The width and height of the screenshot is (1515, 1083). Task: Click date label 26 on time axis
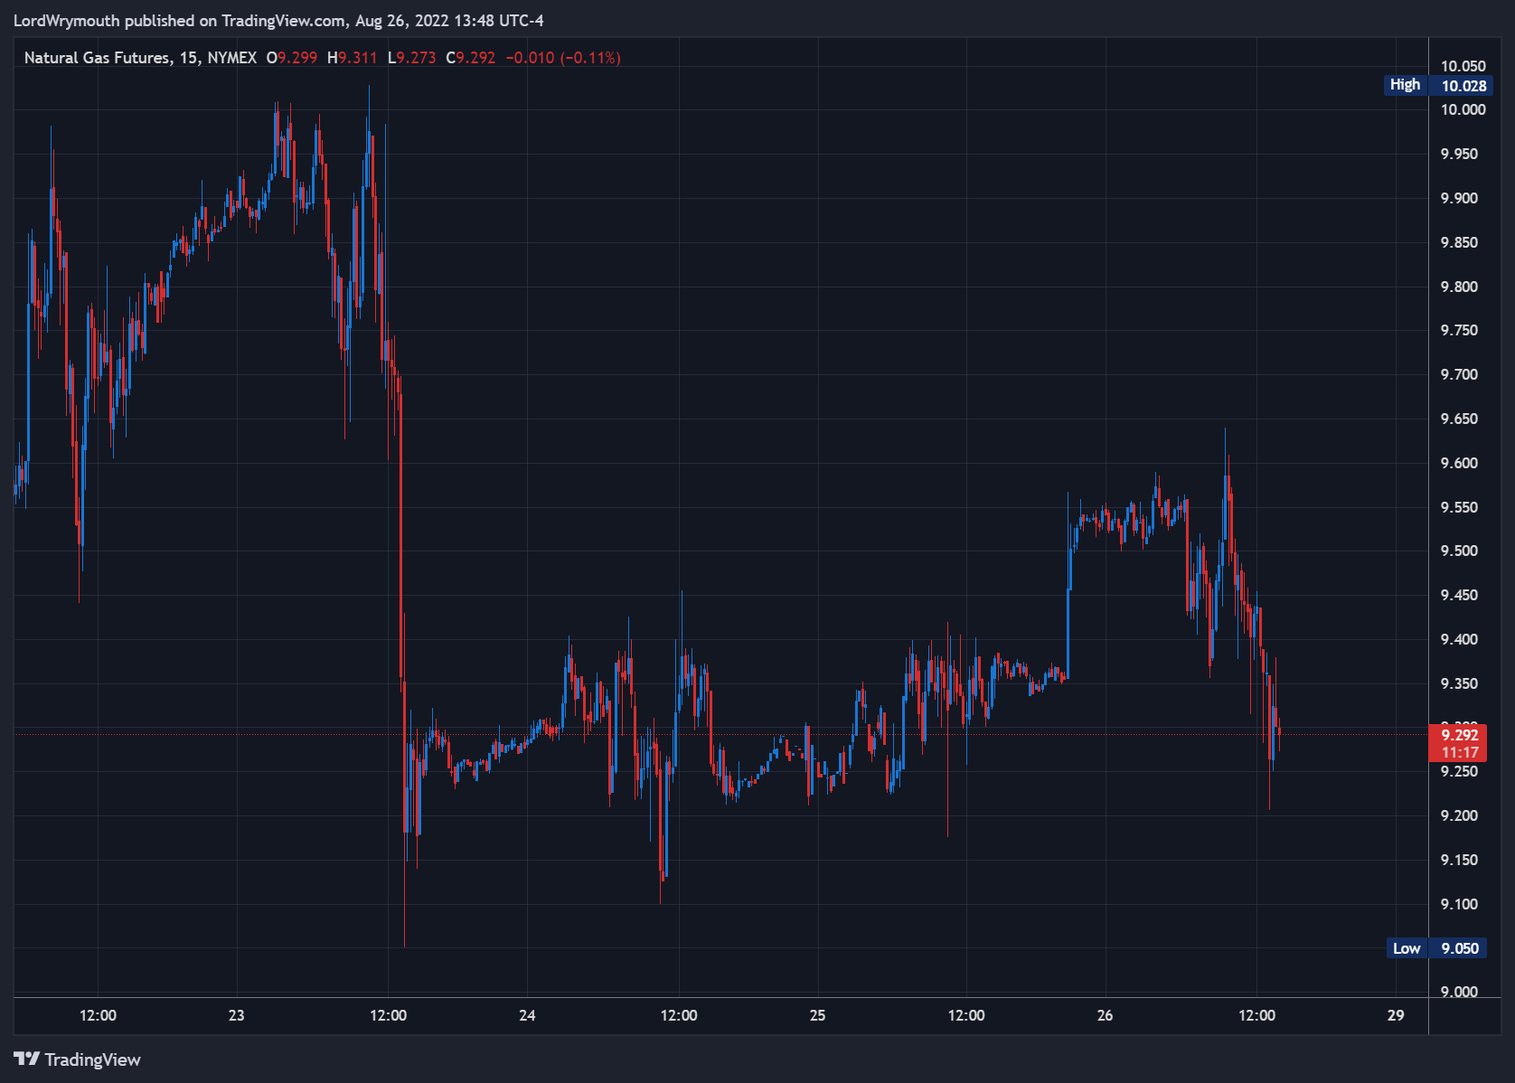1105,1015
